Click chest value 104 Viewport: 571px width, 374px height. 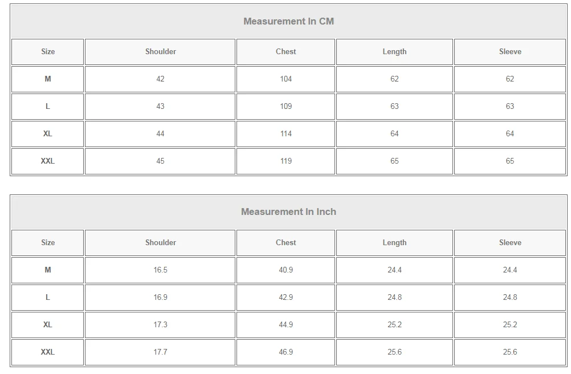pos(285,79)
